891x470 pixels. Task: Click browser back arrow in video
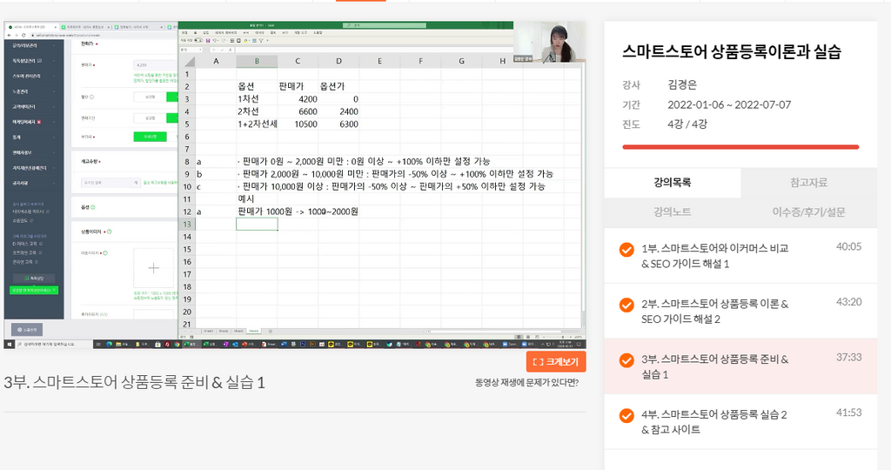point(9,35)
